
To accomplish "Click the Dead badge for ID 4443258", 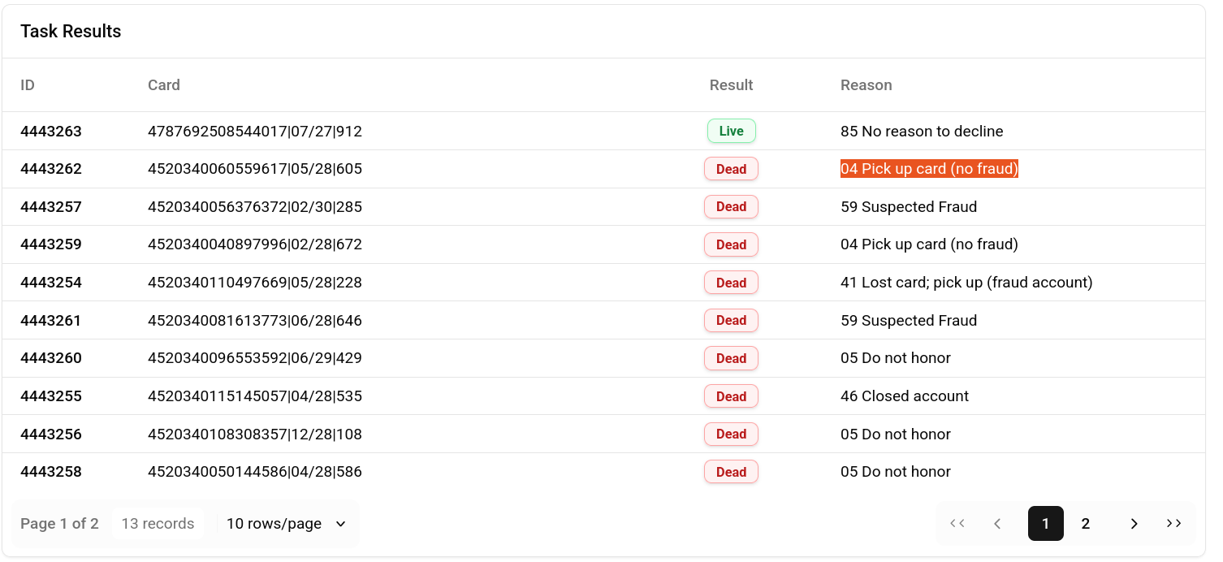I will coord(731,472).
